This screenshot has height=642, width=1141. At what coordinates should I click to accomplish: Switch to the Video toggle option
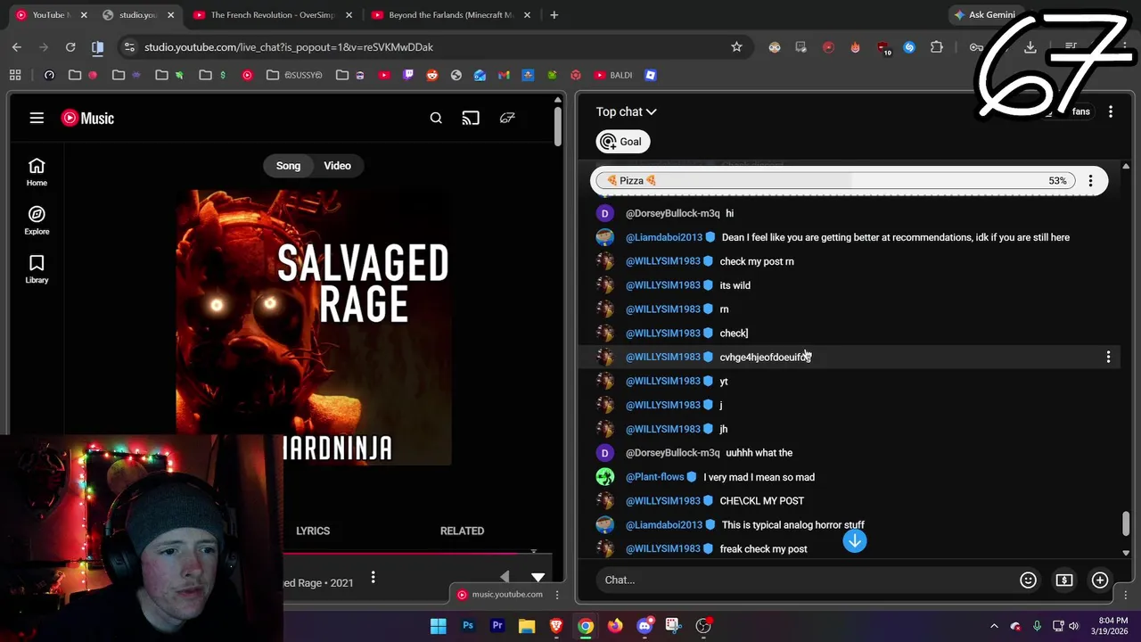point(337,166)
